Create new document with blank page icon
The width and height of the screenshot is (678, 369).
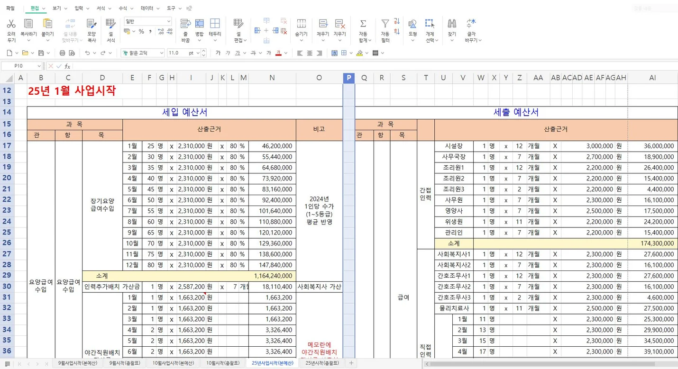(x=9, y=53)
